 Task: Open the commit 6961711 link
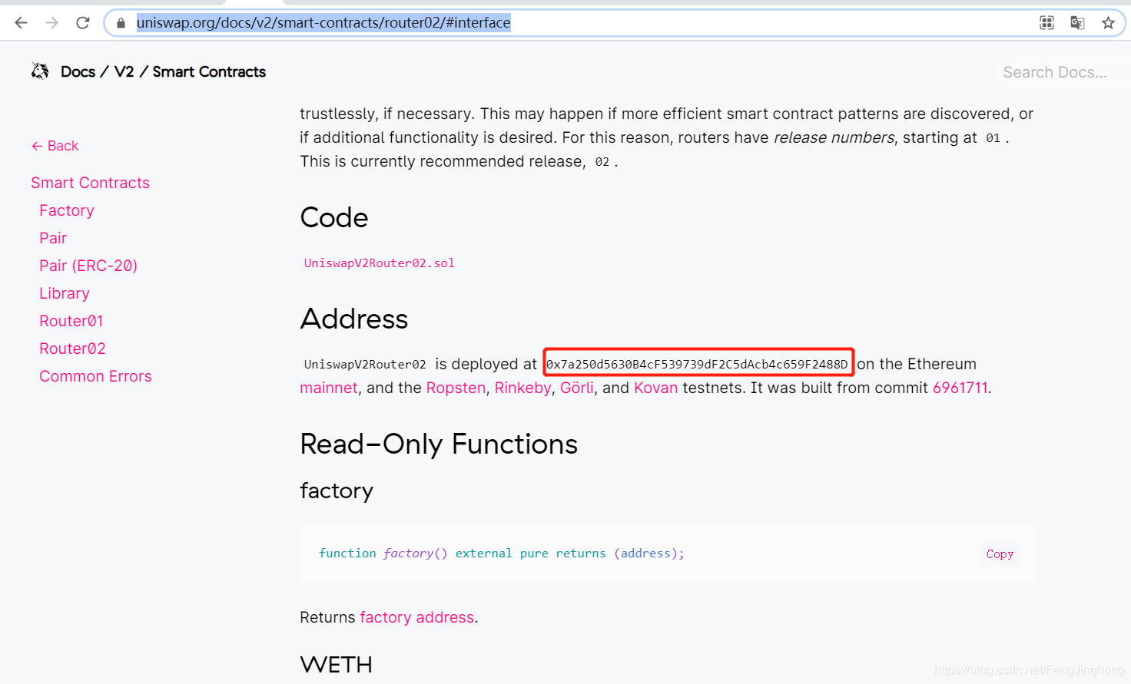[960, 388]
